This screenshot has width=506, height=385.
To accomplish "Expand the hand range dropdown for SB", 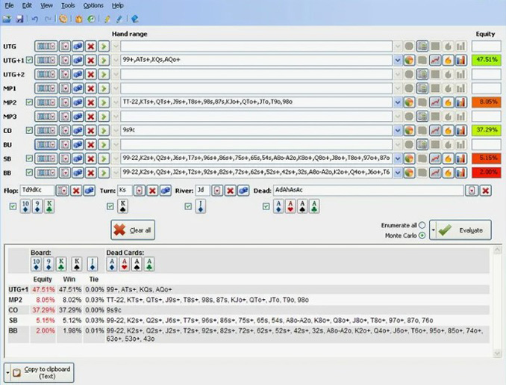I will point(397,158).
